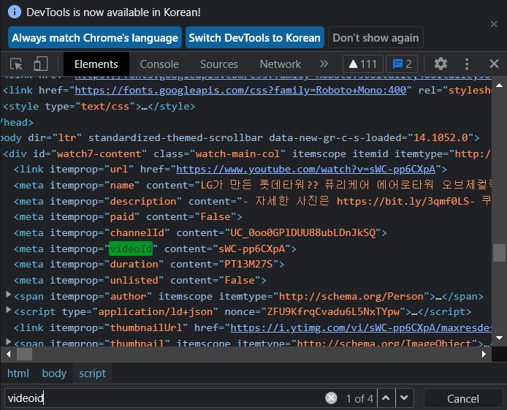Image resolution: width=507 pixels, height=410 pixels.
Task: Clear the search field with the X icon
Action: coord(331,398)
